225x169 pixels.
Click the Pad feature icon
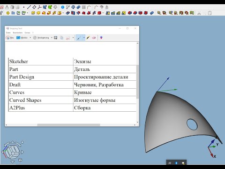coord(33,13)
